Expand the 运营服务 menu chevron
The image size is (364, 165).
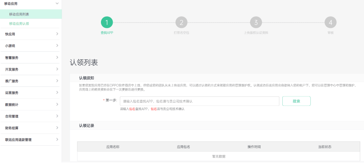coord(57,93)
